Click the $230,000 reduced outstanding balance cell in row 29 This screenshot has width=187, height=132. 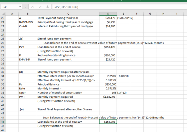click(x=108, y=55)
